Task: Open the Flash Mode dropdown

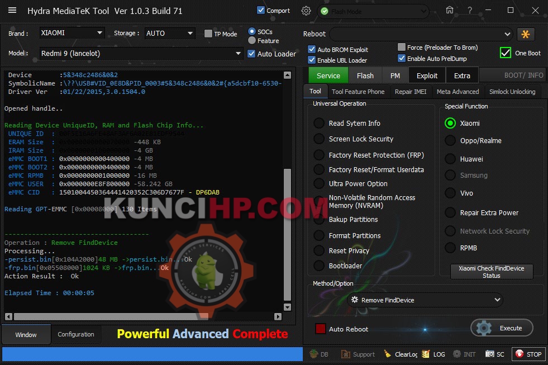Action: pos(373,12)
